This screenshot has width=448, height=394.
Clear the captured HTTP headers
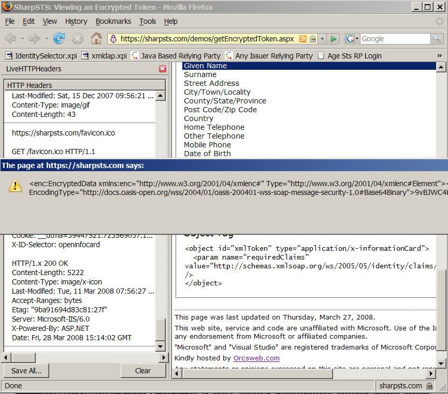click(143, 371)
